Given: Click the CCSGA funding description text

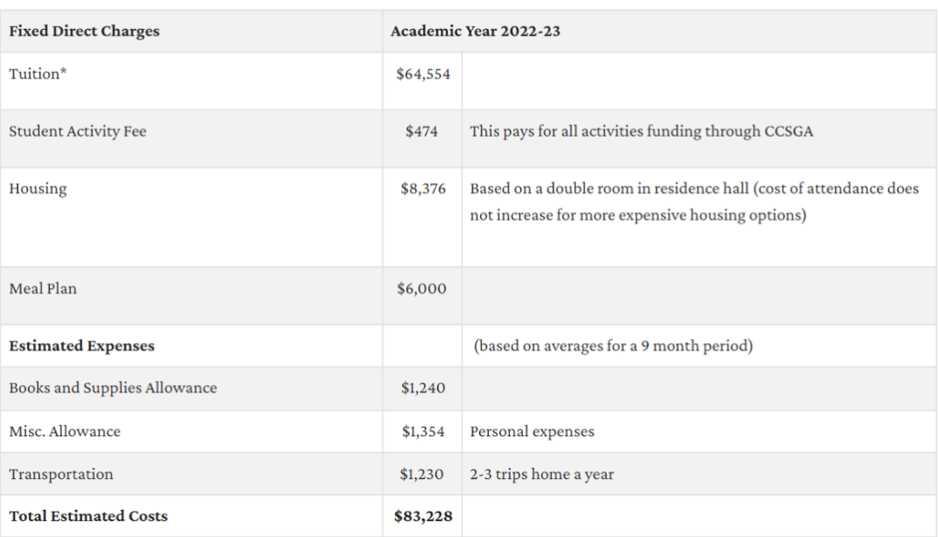Looking at the screenshot, I should pos(641,131).
